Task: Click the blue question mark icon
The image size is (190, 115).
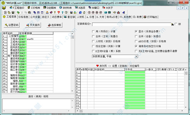Action: (62, 12)
